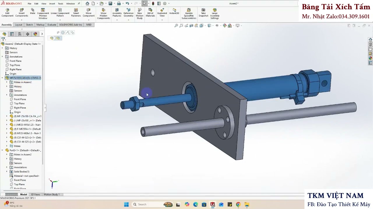The image size is (373, 209).
Task: Toggle the pin next to the Window menu
Action: 79,3
